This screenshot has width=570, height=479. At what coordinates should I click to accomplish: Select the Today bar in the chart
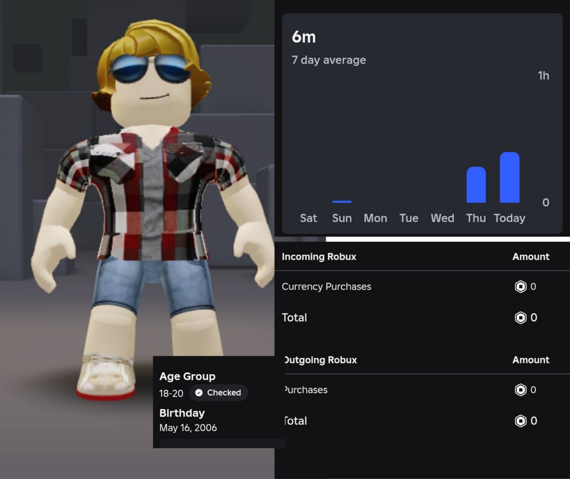(x=510, y=177)
